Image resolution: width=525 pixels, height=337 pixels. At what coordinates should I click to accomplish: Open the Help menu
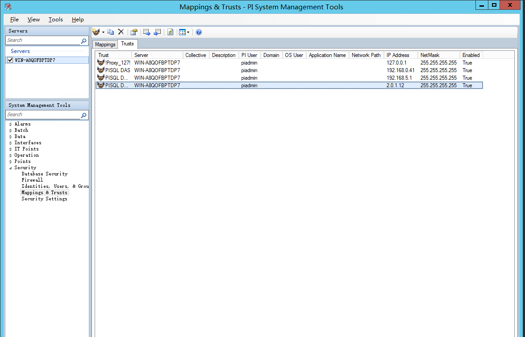tap(78, 20)
